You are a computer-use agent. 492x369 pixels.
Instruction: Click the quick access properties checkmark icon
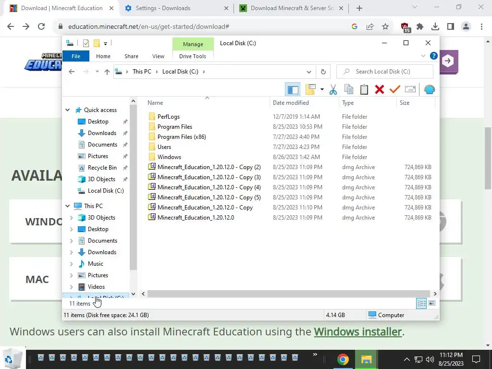click(86, 43)
